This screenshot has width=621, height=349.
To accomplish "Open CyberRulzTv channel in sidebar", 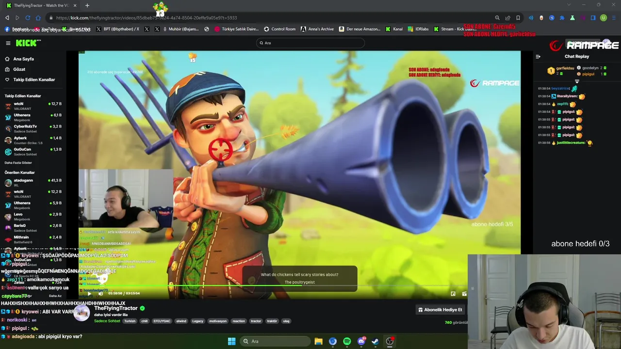I will point(33,128).
